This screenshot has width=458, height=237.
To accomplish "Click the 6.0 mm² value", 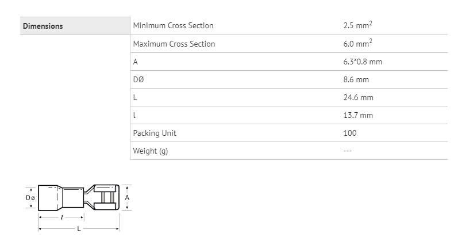I will pyautogui.click(x=358, y=43).
